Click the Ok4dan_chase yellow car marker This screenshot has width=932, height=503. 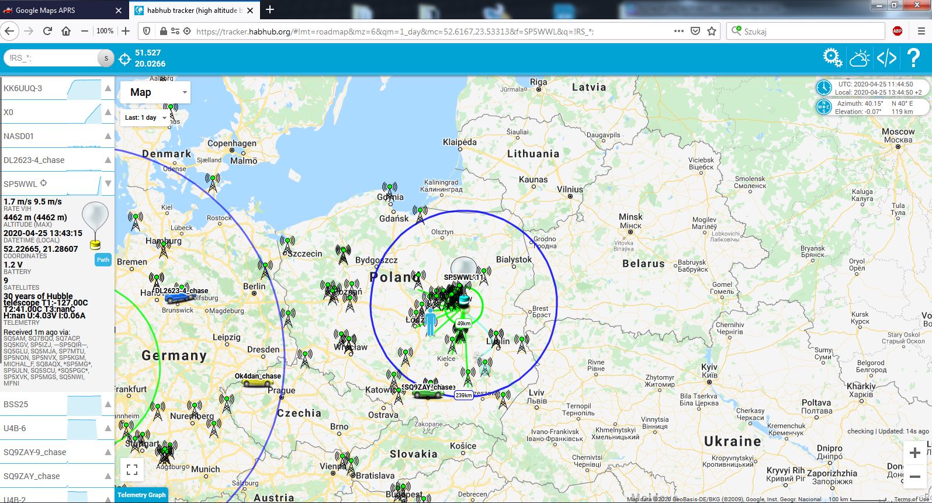tap(258, 383)
